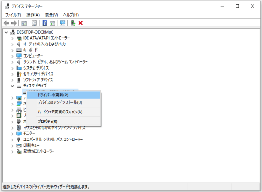This screenshot has height=192, width=262.
Task: Open the 表示(V) menu
Action: tap(52, 15)
